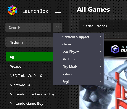Expand arrow beside Rating
127x109 pixels.
(100, 74)
